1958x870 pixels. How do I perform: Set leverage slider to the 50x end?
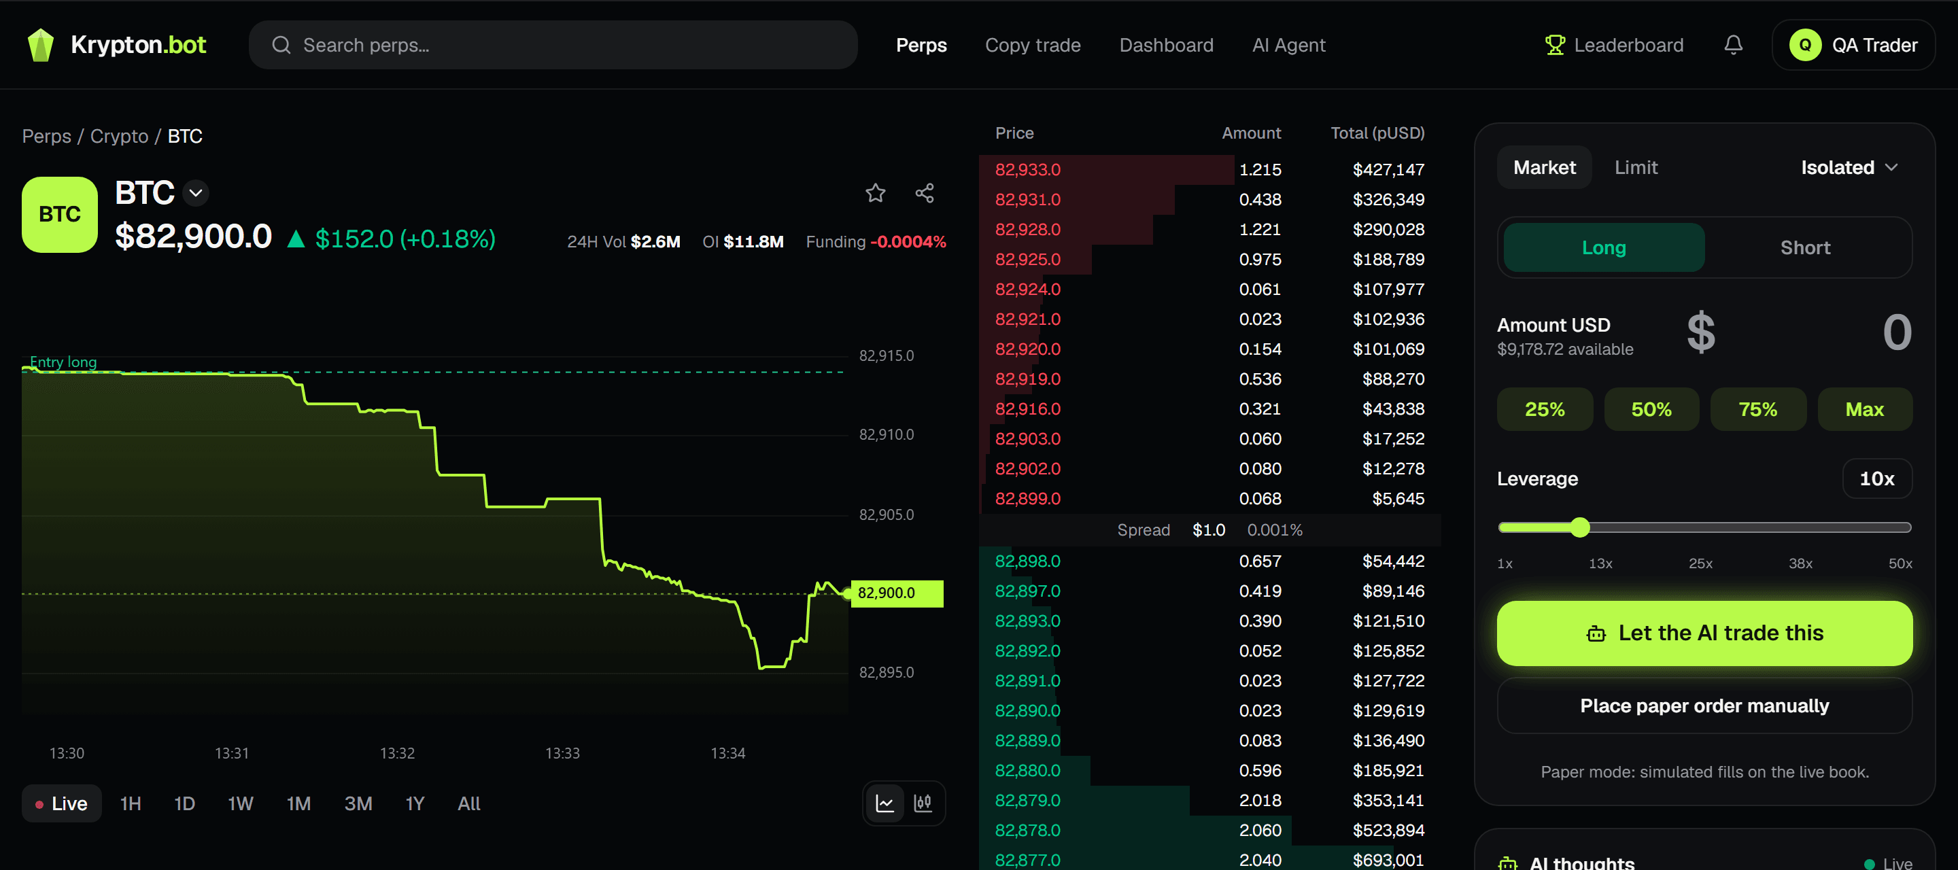(1907, 527)
